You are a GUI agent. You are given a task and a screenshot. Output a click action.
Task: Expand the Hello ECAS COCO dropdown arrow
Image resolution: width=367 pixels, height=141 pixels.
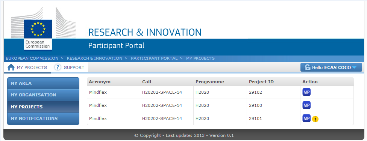click(354, 68)
